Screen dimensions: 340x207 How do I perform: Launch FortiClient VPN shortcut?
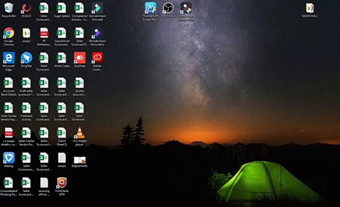pos(62,183)
